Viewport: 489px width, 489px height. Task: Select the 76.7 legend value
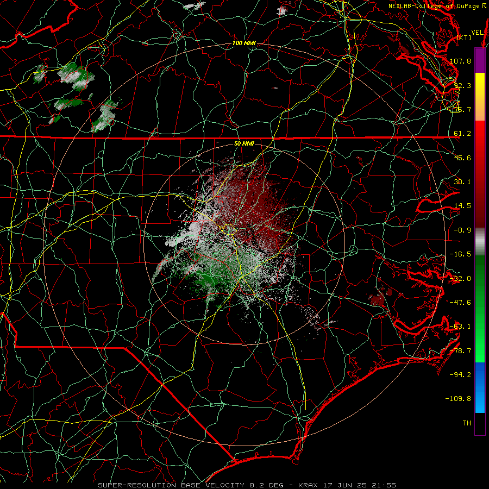(462, 109)
